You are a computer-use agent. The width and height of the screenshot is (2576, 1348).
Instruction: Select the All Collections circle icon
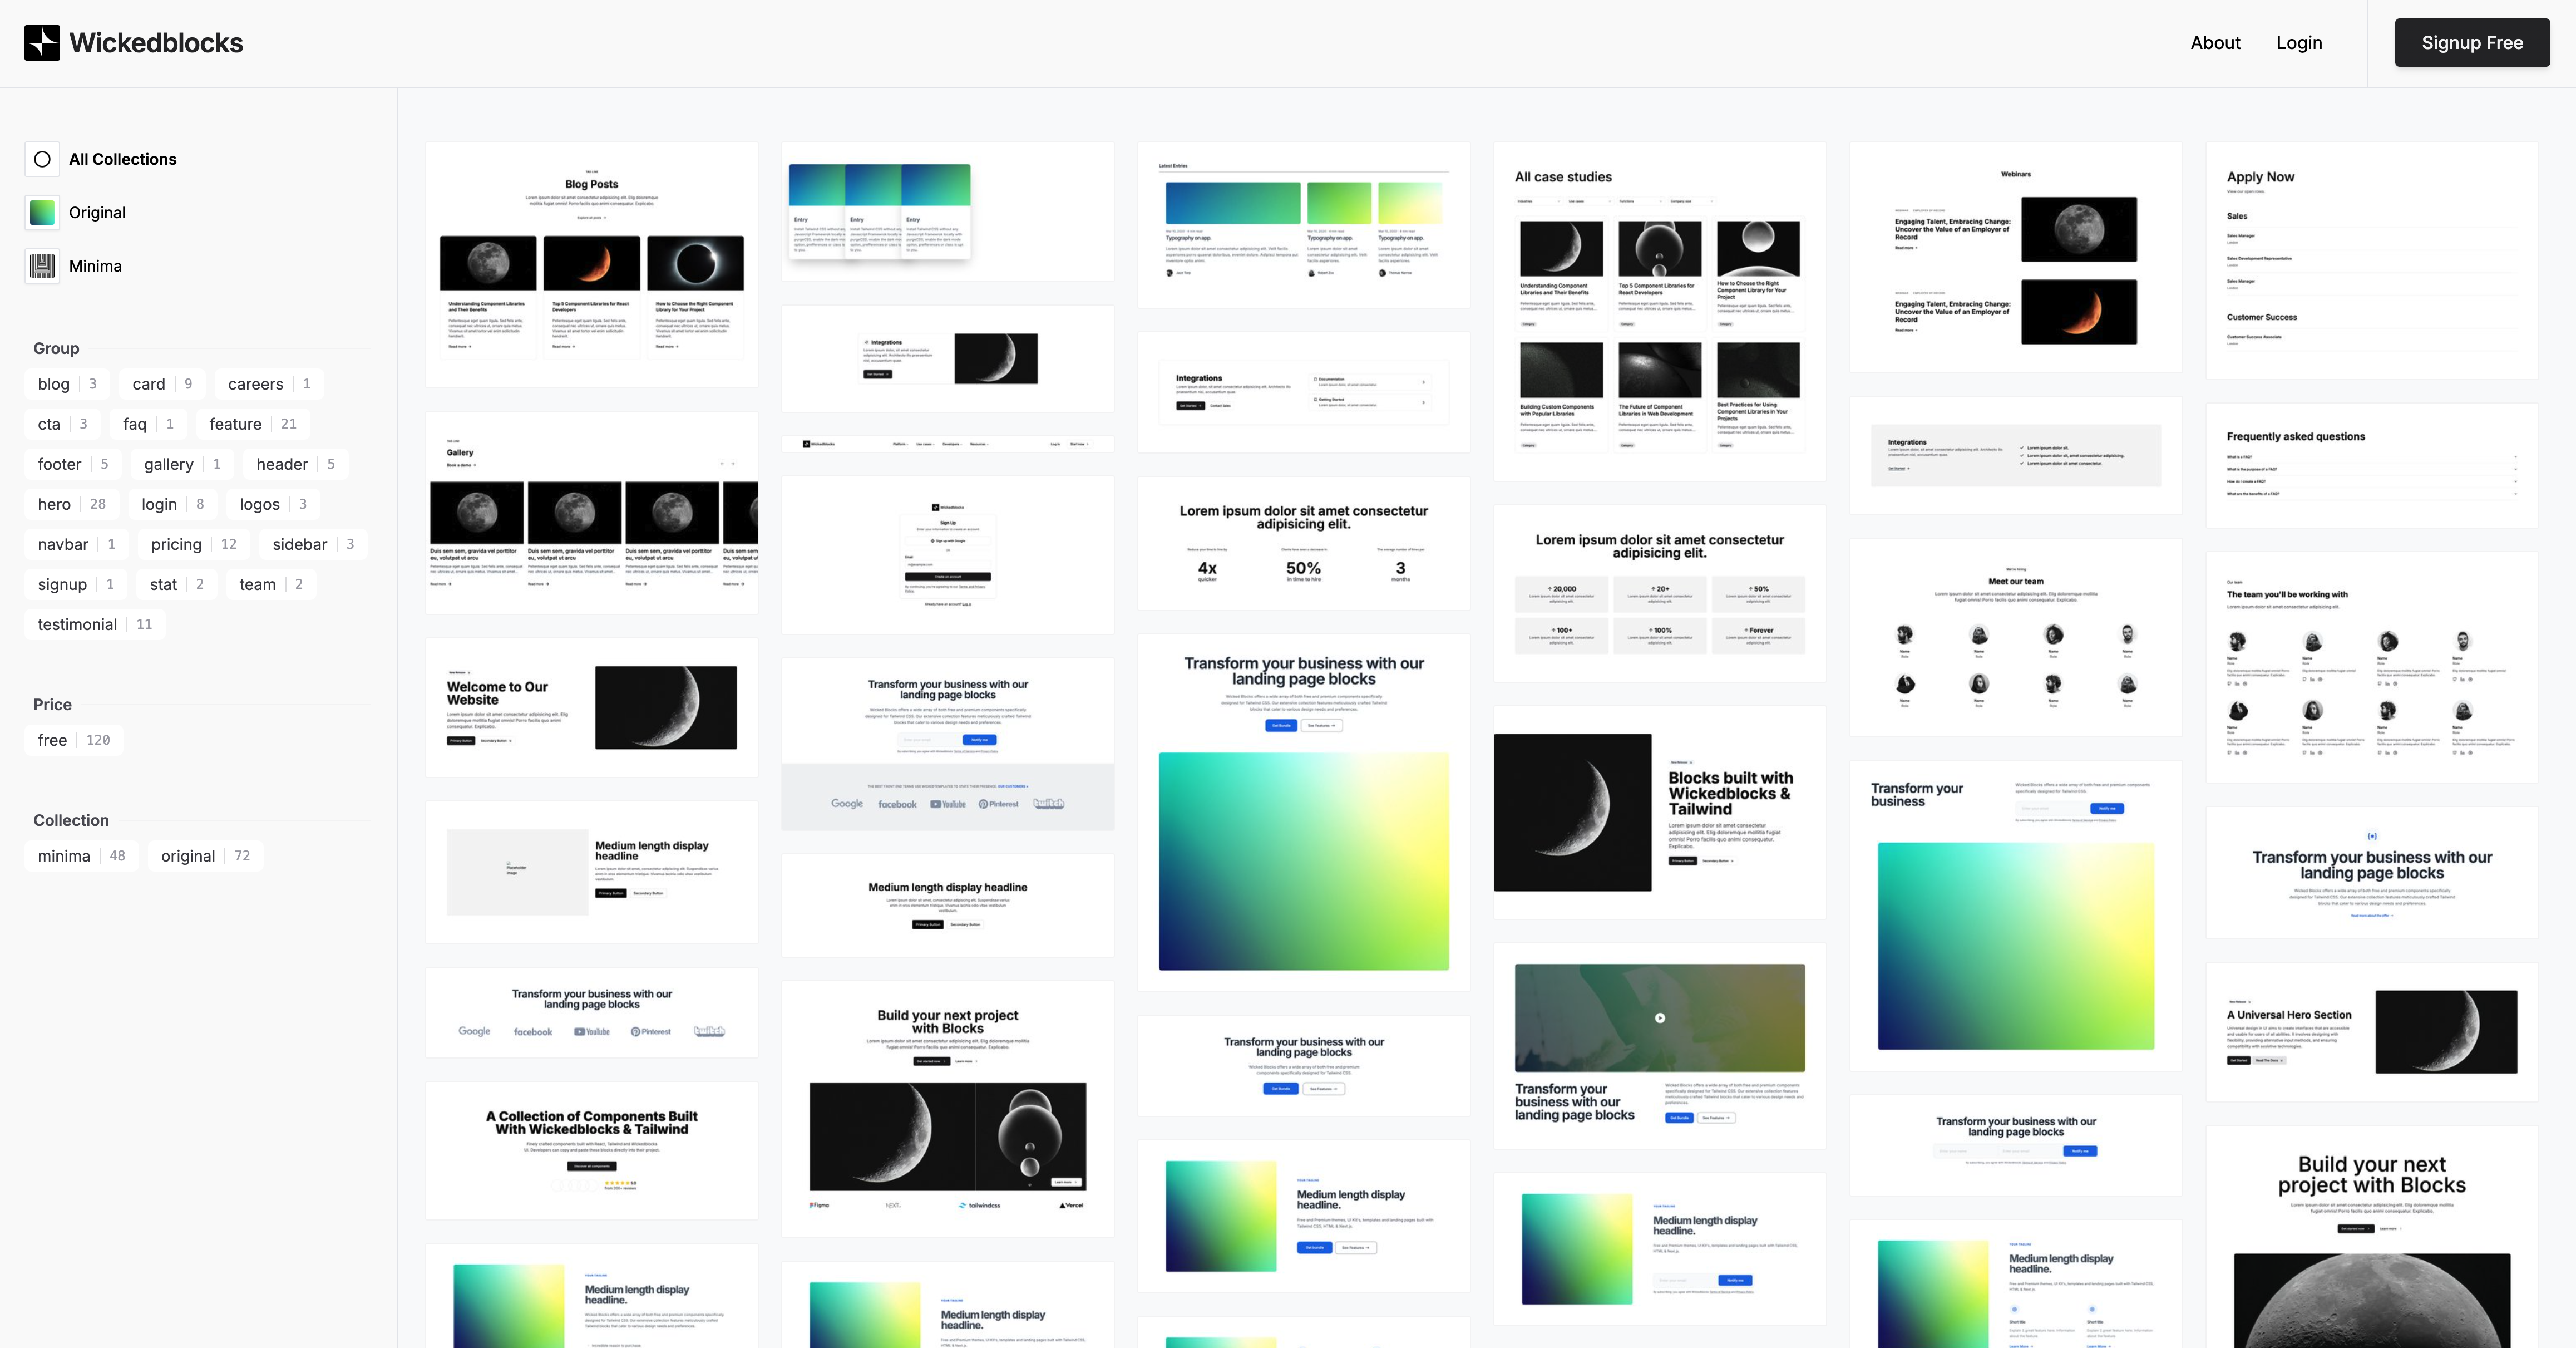tap(42, 159)
